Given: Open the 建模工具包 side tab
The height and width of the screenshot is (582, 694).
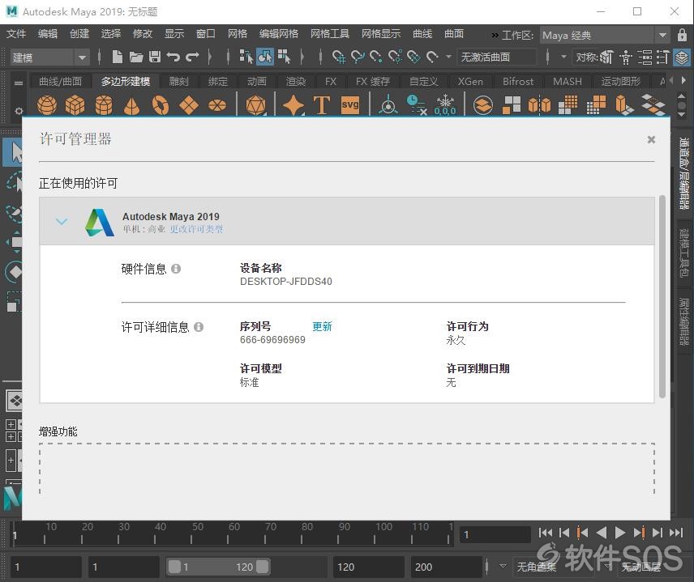Looking at the screenshot, I should [x=685, y=253].
